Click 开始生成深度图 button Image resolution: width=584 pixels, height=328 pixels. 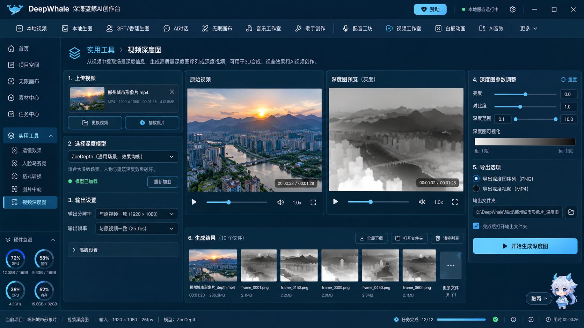coord(525,246)
